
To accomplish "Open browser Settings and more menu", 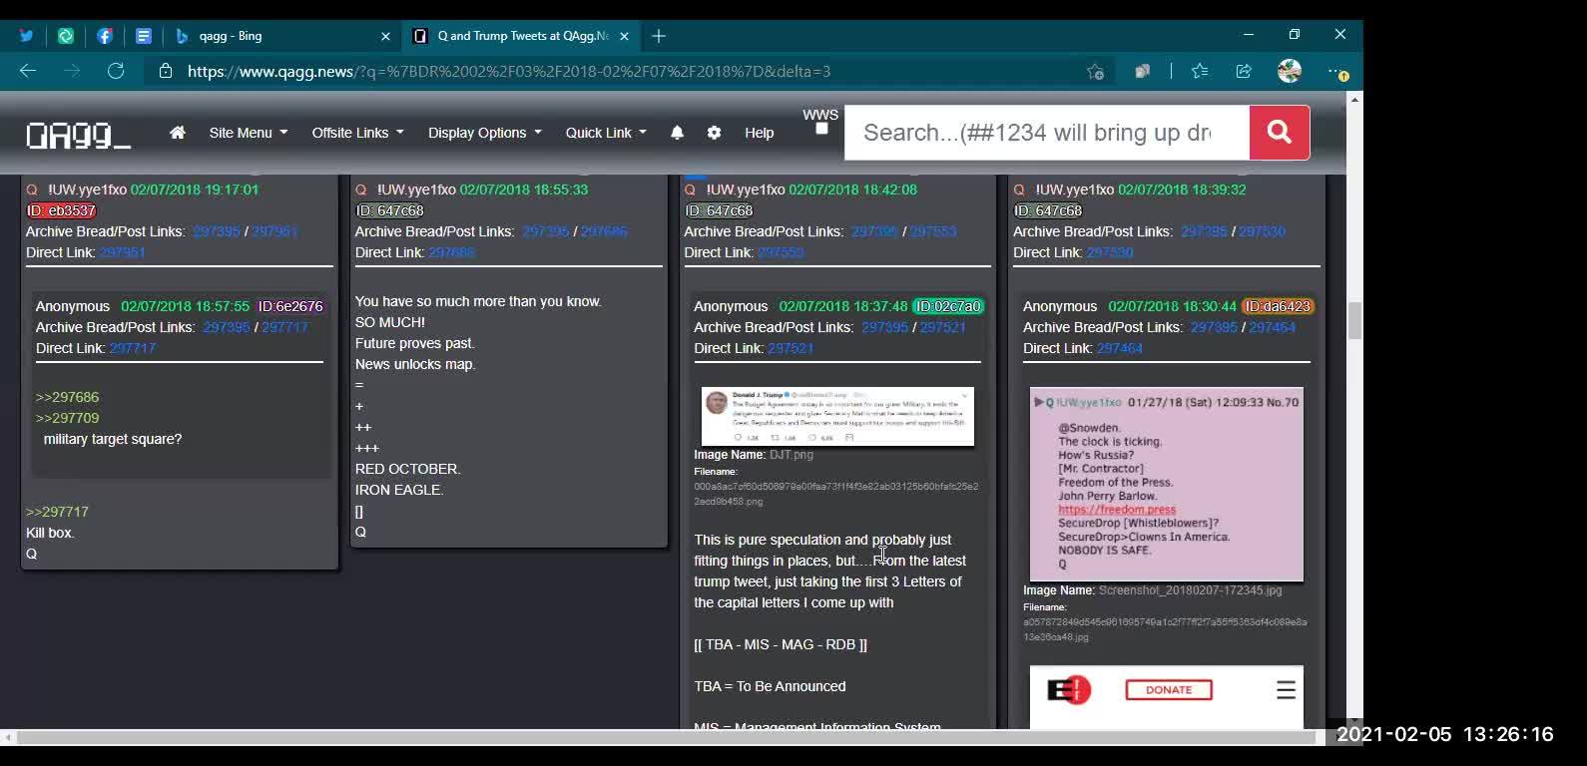I will [1337, 72].
